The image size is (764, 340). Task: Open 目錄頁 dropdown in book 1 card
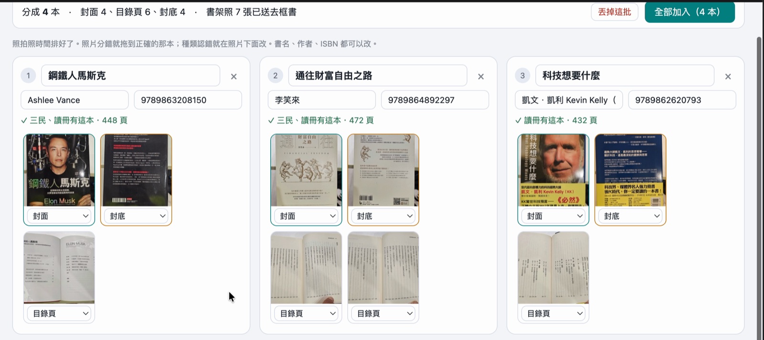click(x=59, y=313)
